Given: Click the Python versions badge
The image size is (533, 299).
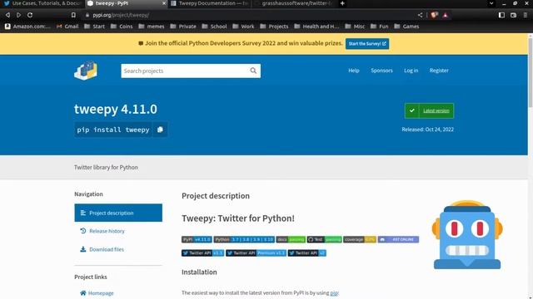Looking at the screenshot, I should [x=244, y=239].
